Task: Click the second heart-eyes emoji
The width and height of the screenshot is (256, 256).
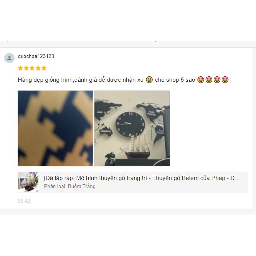Action: coord(209,80)
